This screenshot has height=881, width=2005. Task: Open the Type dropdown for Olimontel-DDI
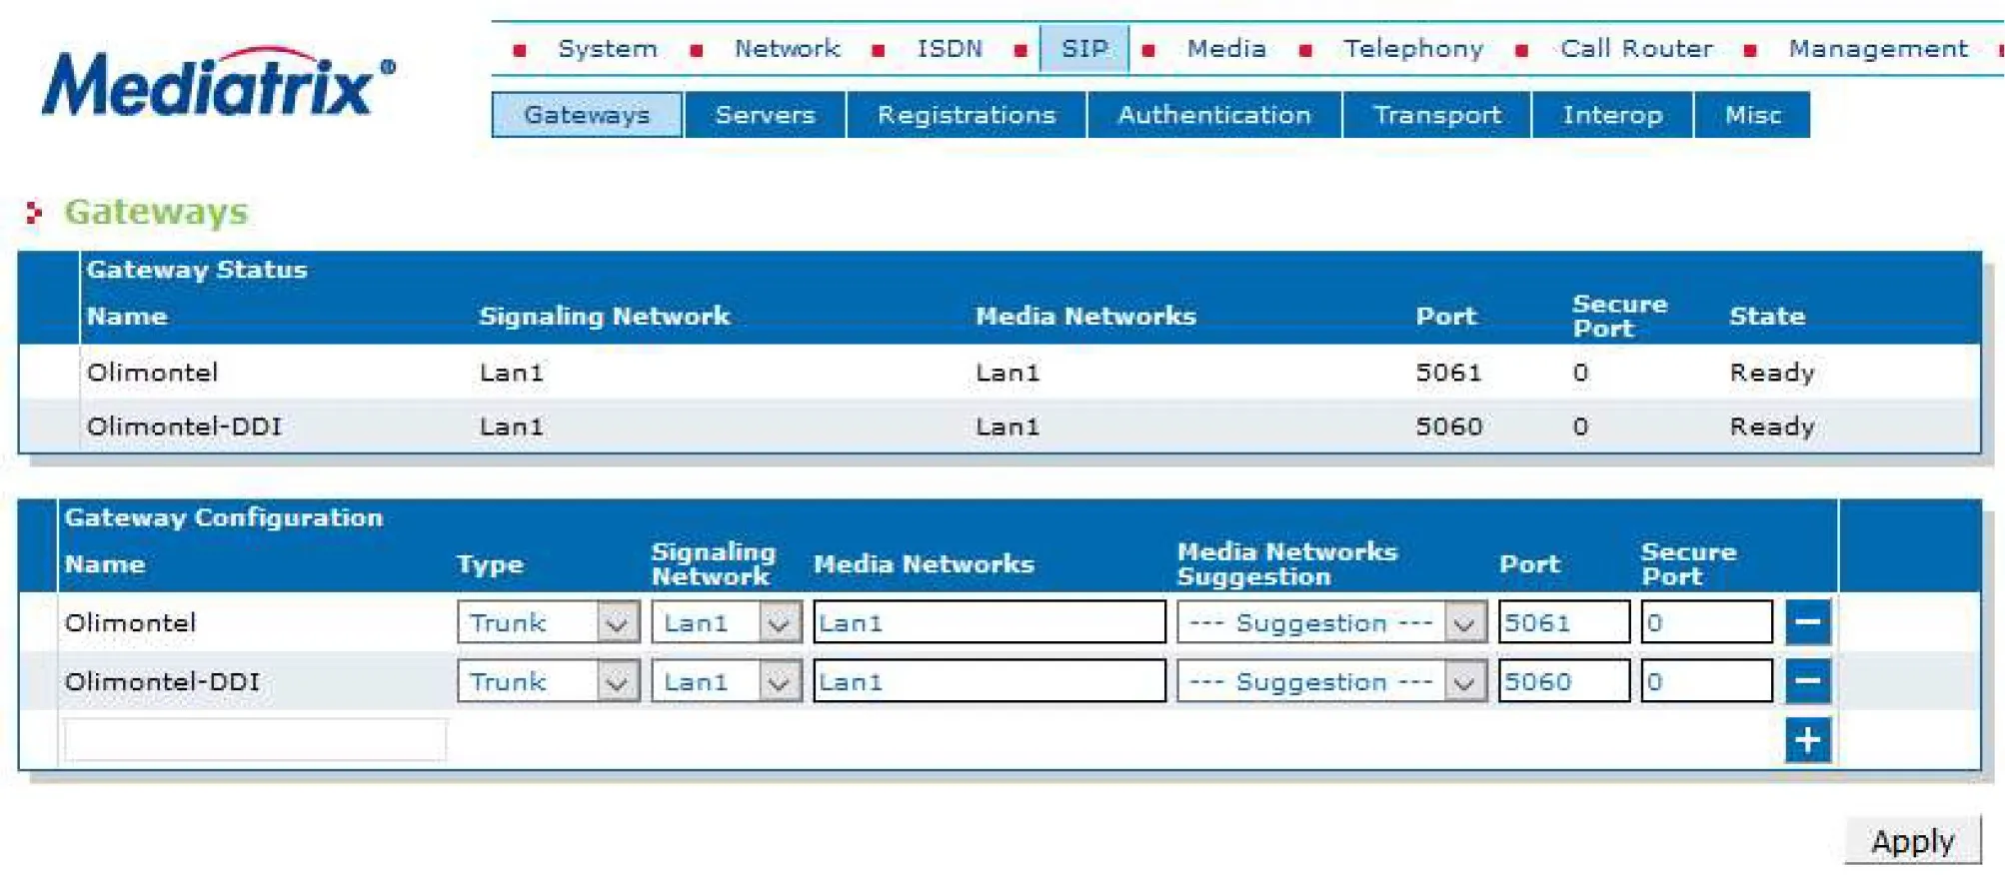[548, 682]
